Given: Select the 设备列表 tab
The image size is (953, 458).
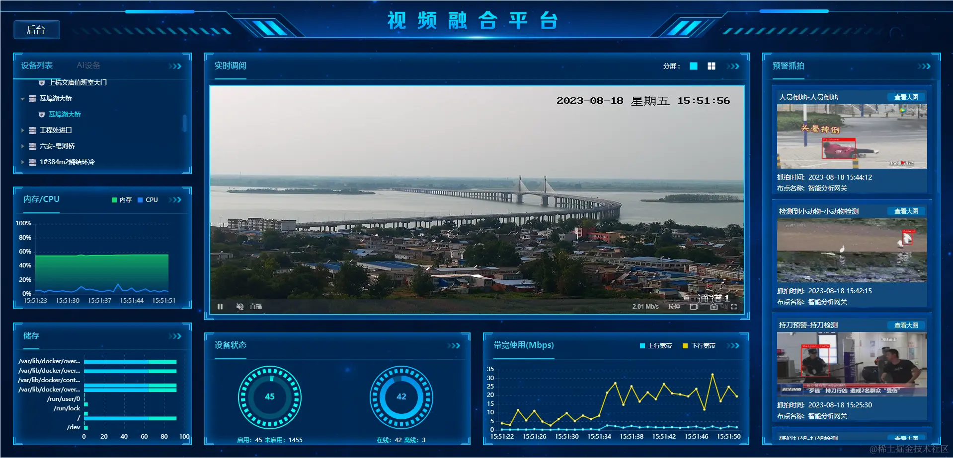Looking at the screenshot, I should pyautogui.click(x=36, y=65).
